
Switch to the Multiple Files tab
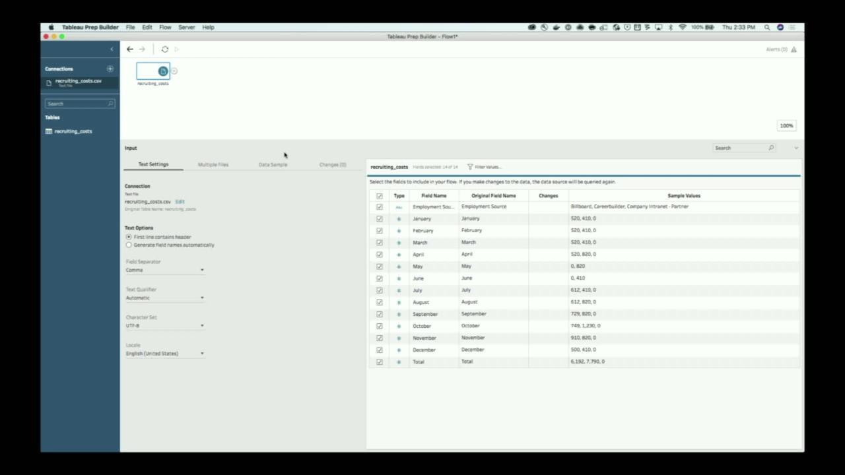coord(213,164)
